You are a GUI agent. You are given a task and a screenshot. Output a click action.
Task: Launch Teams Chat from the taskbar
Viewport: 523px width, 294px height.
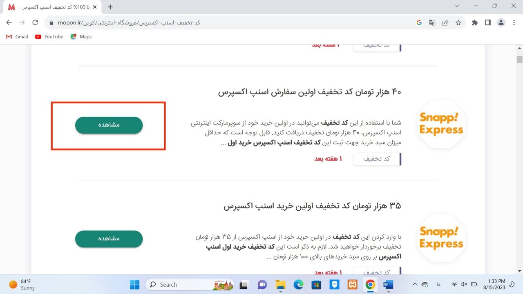click(262, 285)
